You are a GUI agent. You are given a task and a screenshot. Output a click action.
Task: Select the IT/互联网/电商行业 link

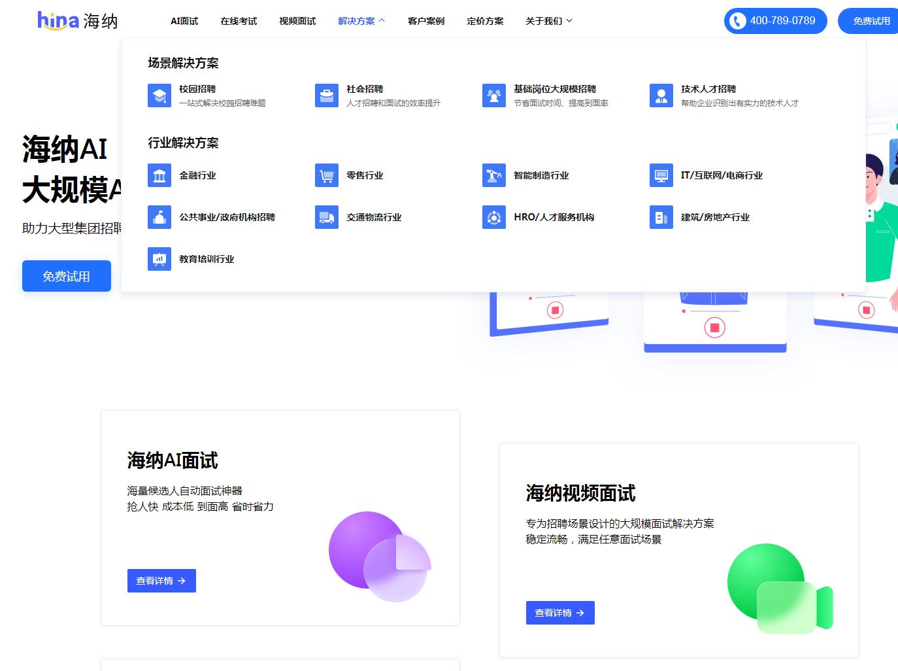722,175
